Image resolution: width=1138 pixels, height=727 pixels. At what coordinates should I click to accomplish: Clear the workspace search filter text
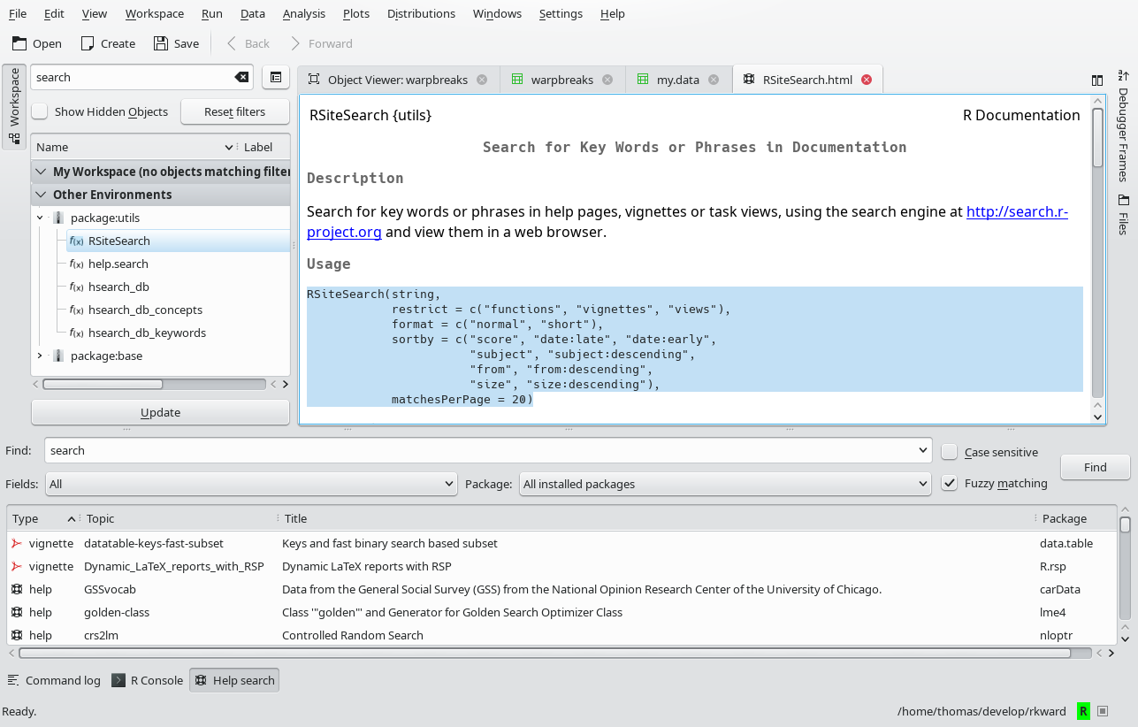pos(241,78)
